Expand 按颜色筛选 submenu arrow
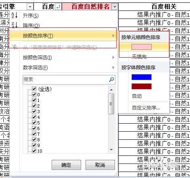Screen dimensions: 190x178 point(113,58)
